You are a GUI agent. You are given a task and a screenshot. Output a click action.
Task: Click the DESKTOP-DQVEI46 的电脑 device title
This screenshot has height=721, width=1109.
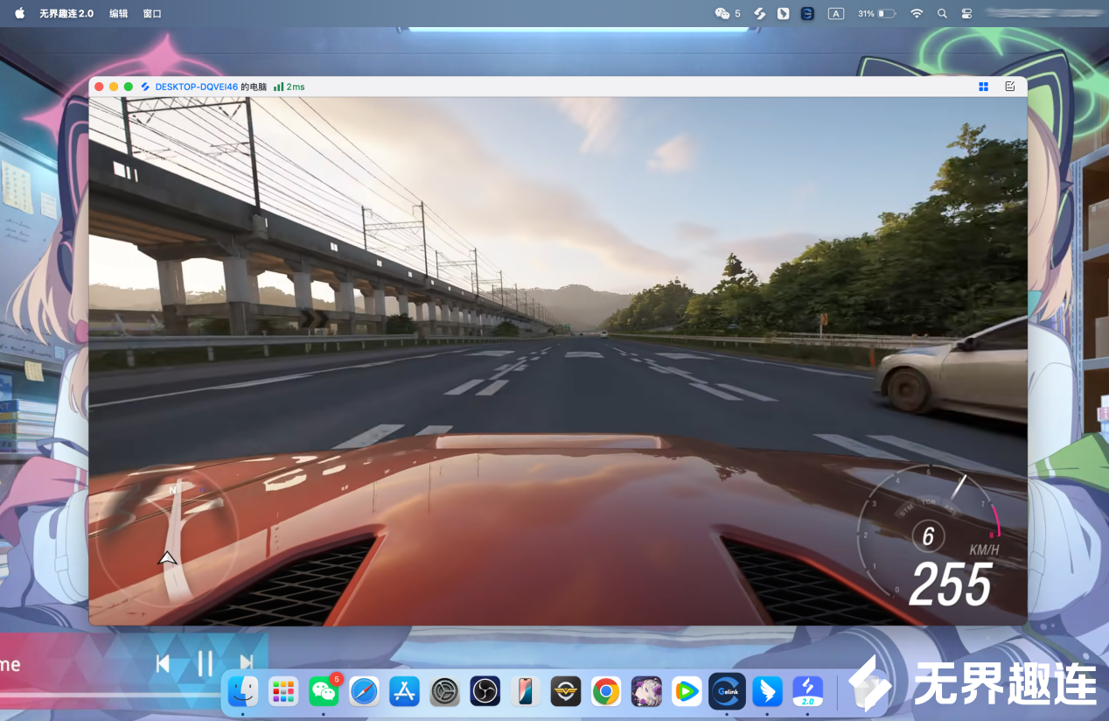coord(211,87)
